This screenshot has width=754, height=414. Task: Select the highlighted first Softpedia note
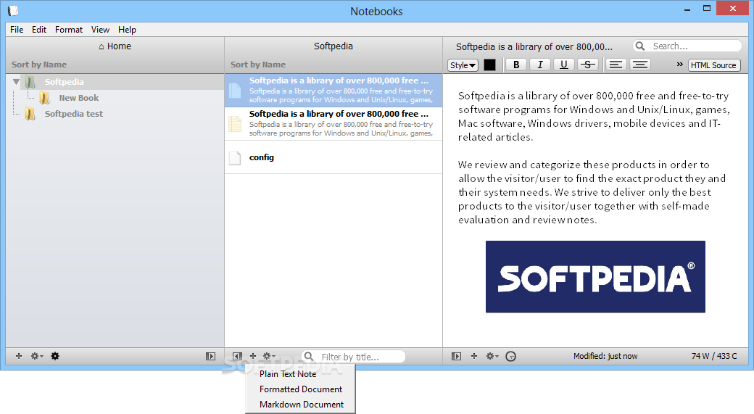[x=333, y=91]
